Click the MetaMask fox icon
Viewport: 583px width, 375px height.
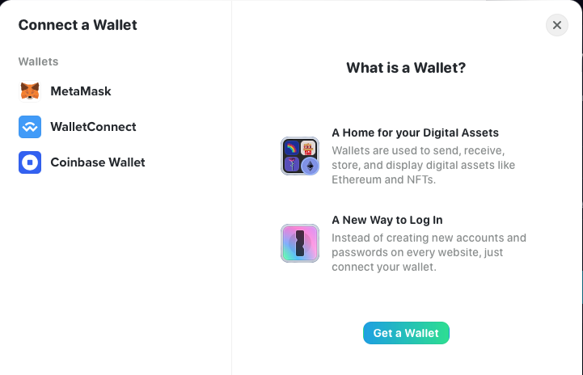[x=30, y=91]
